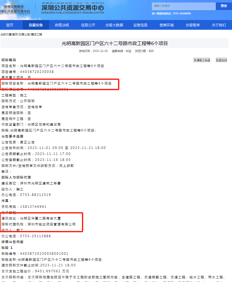Viewport: 232px width, 282px height.
Task: Click the 搜索 search button
Action: coord(224,6)
